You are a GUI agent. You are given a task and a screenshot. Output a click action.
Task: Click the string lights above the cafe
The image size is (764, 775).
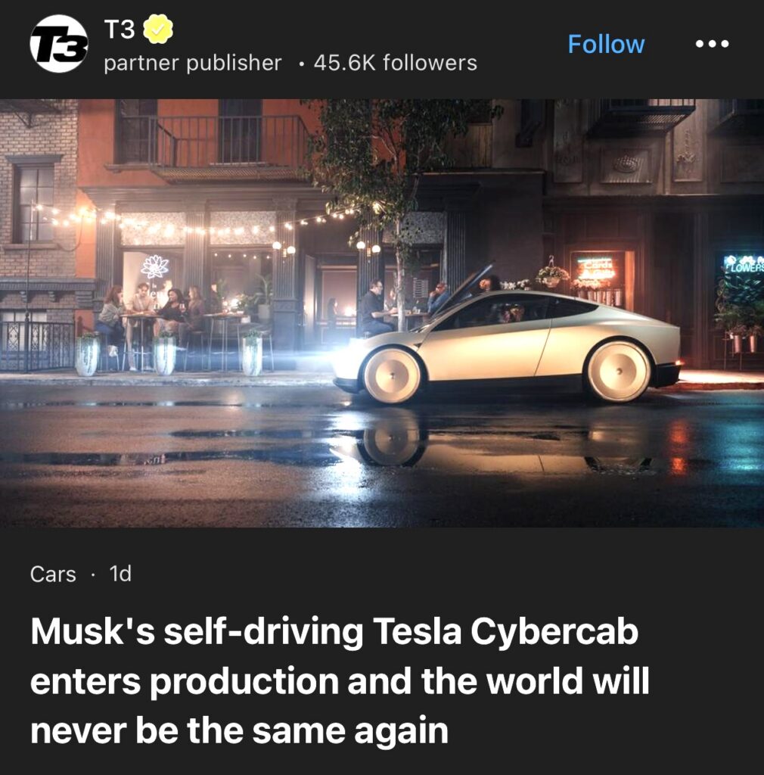tap(197, 223)
